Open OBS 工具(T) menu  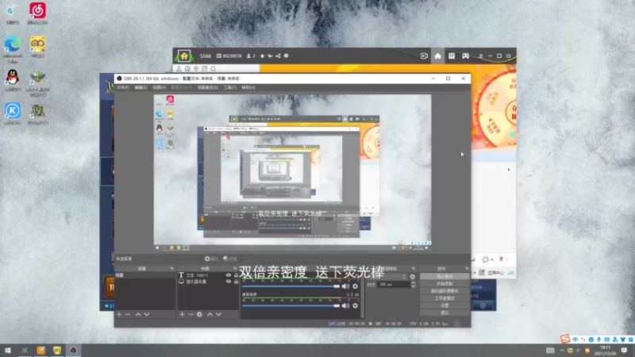tap(229, 87)
